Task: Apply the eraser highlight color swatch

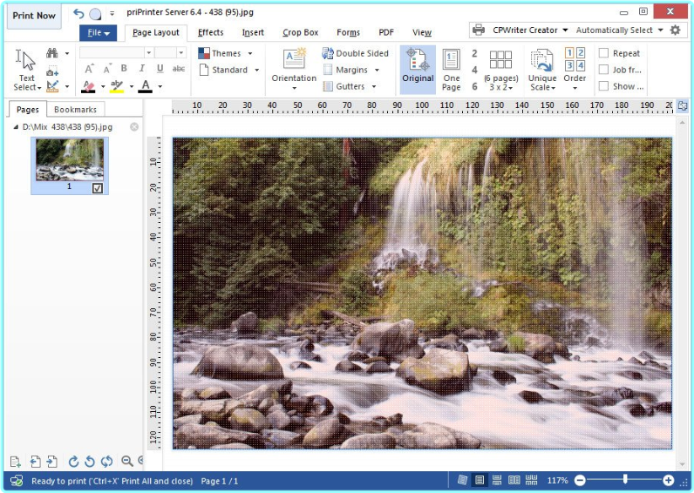Action: tap(89, 86)
